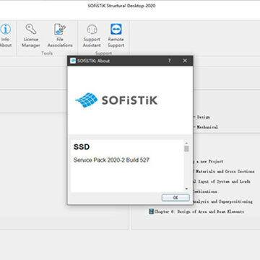Click the scrollbar thumb in About text box
The image size is (260, 260).
pos(186,149)
